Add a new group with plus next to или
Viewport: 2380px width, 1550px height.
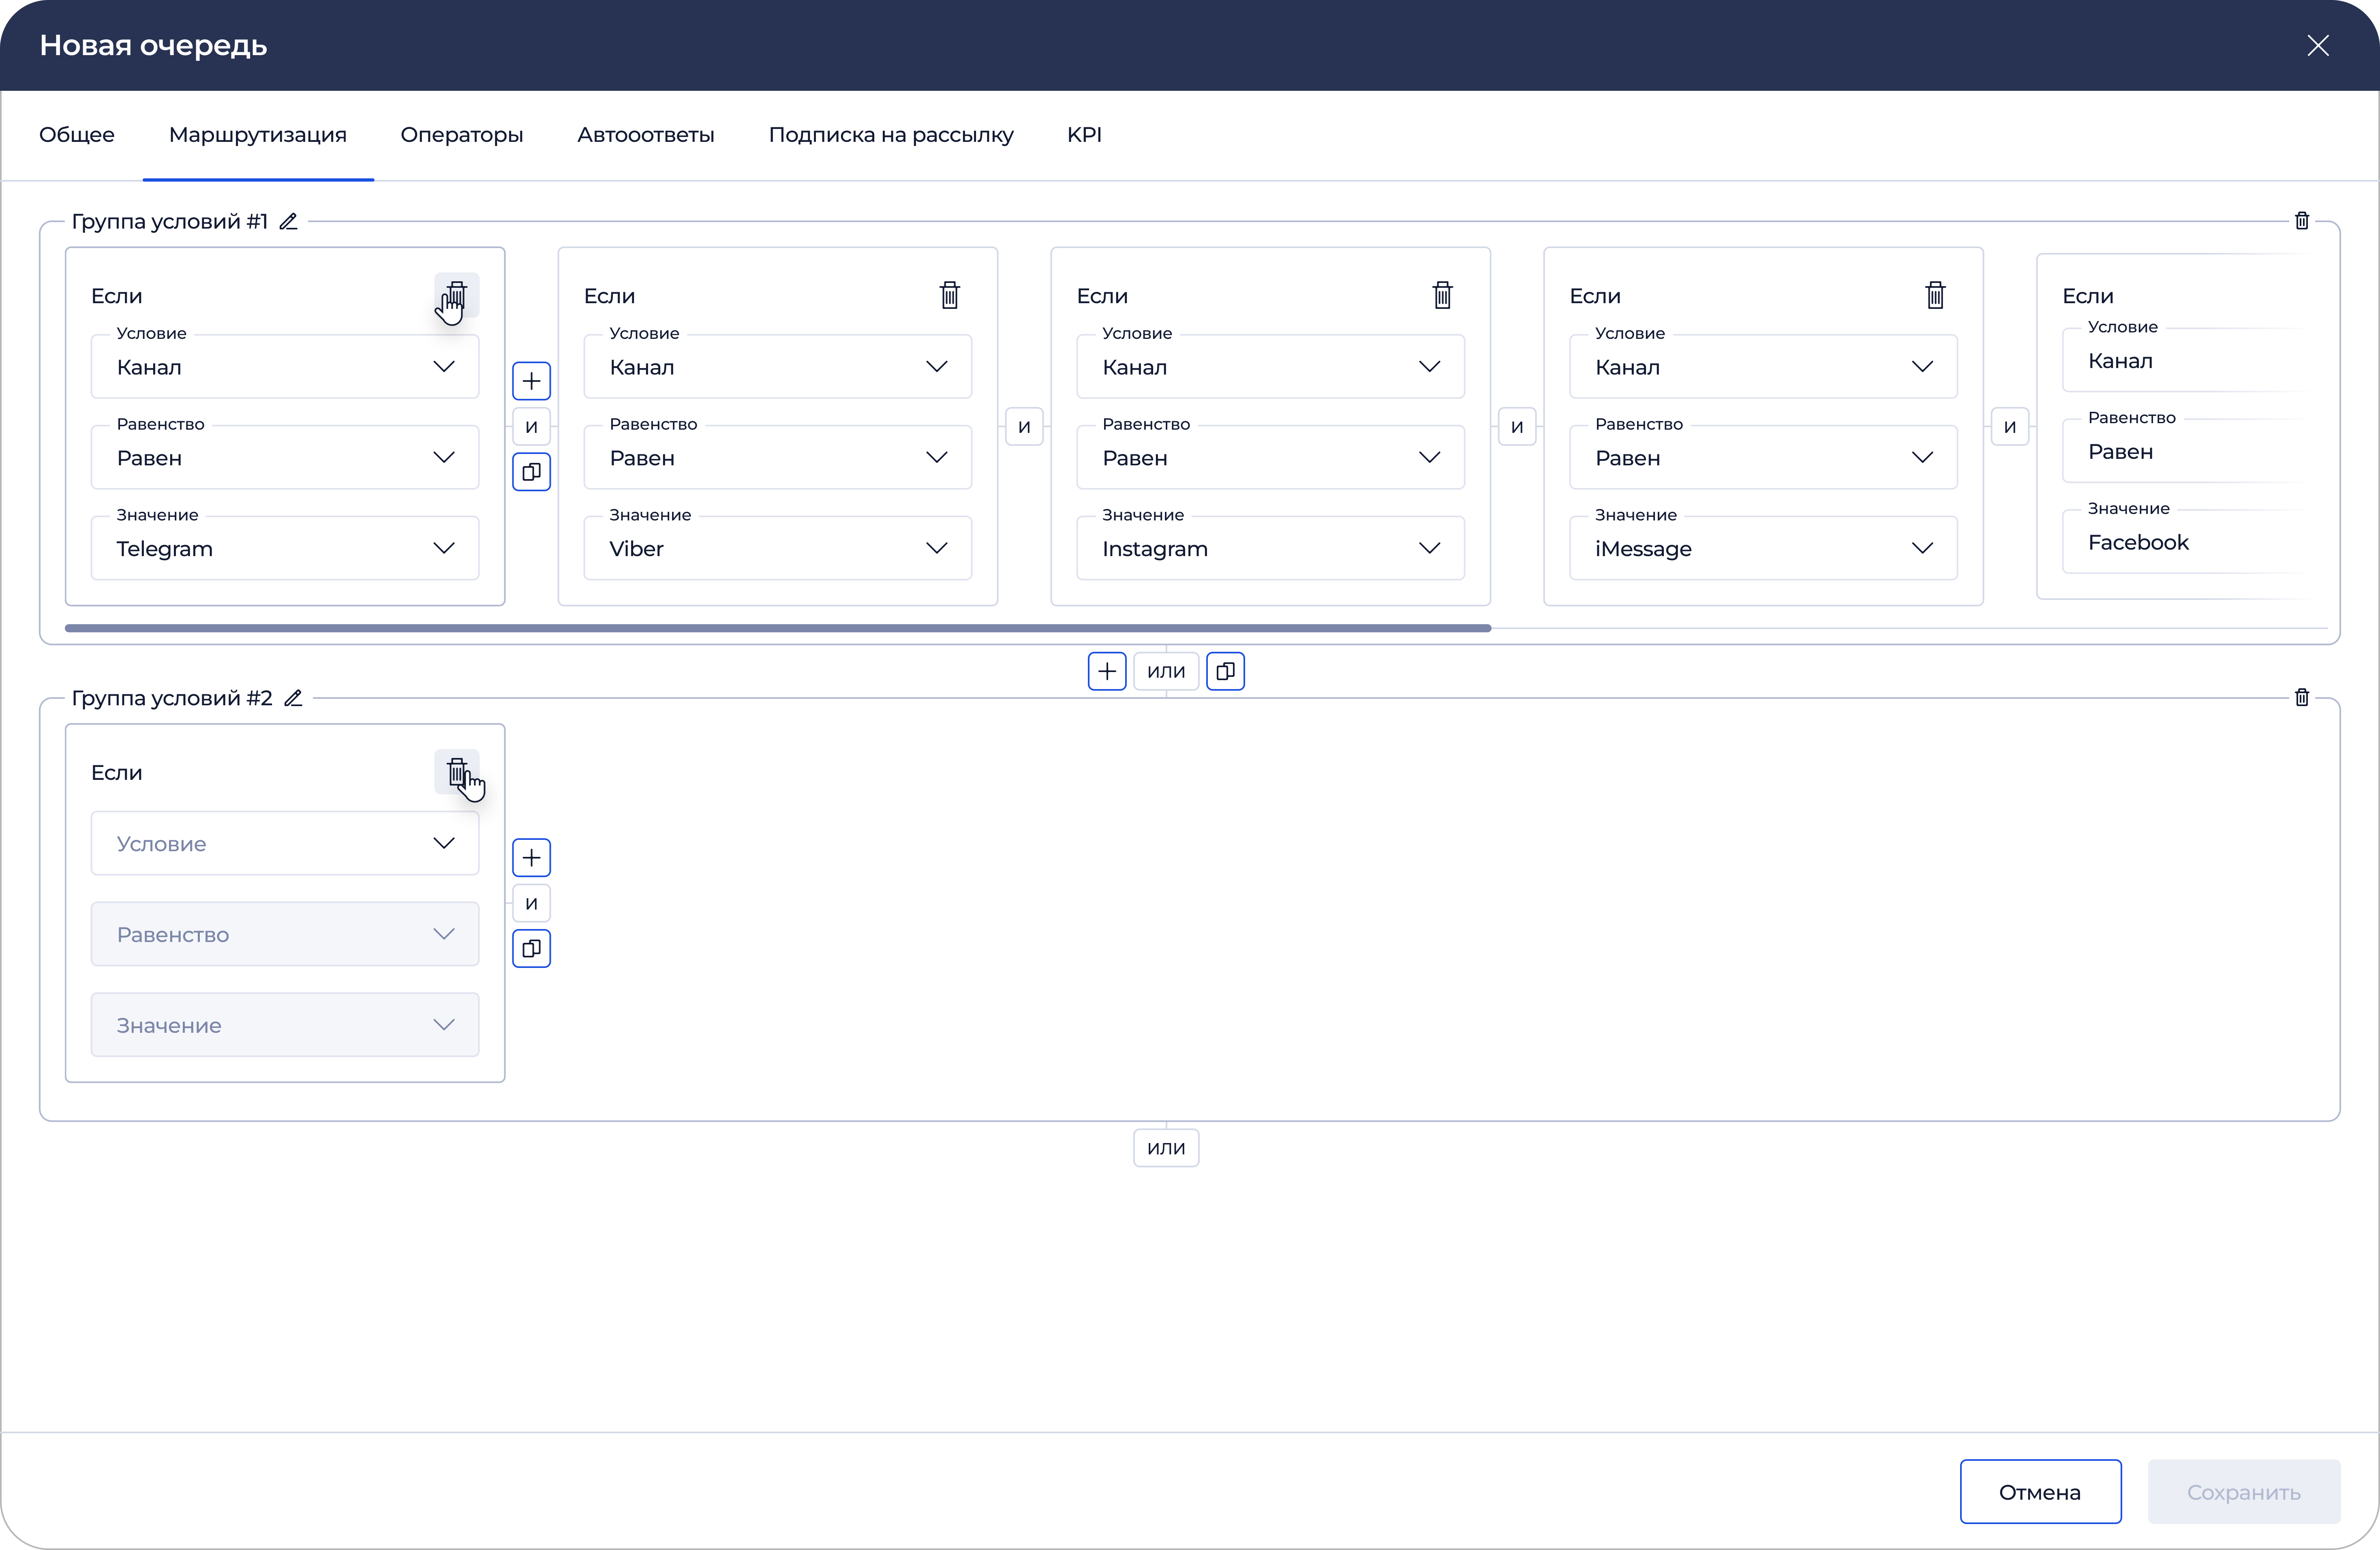tap(1107, 671)
